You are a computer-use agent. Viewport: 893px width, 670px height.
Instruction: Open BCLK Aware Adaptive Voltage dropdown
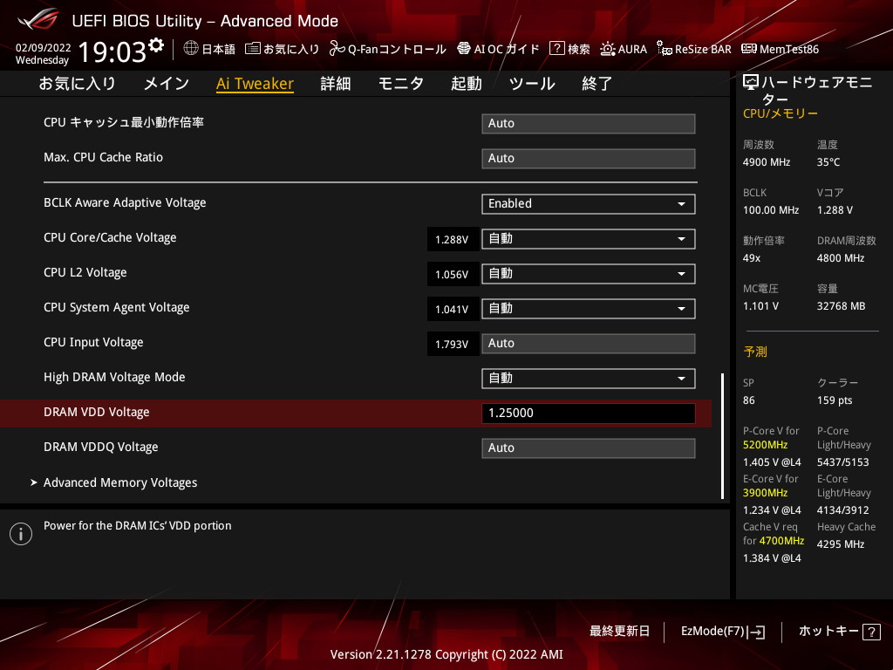(x=589, y=204)
